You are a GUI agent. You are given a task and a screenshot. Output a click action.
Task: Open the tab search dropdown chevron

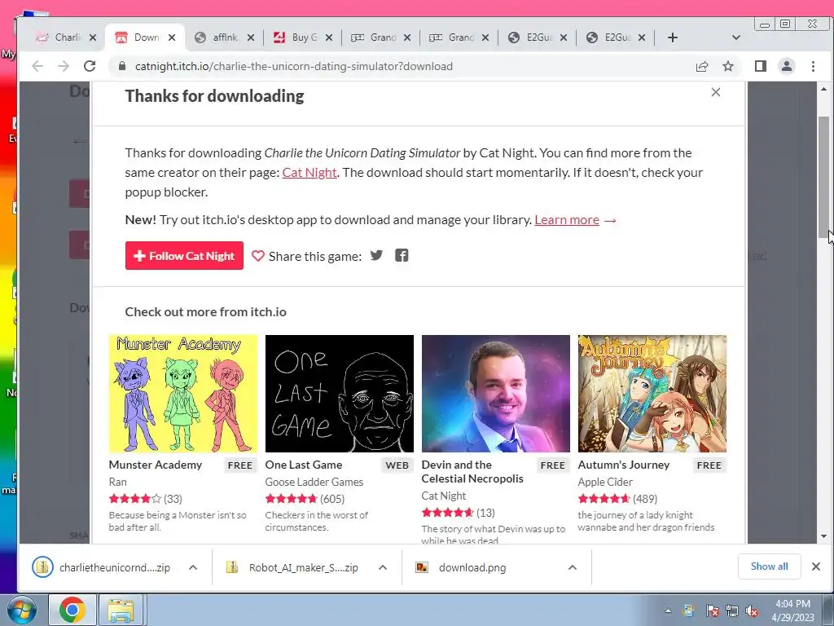coord(736,37)
